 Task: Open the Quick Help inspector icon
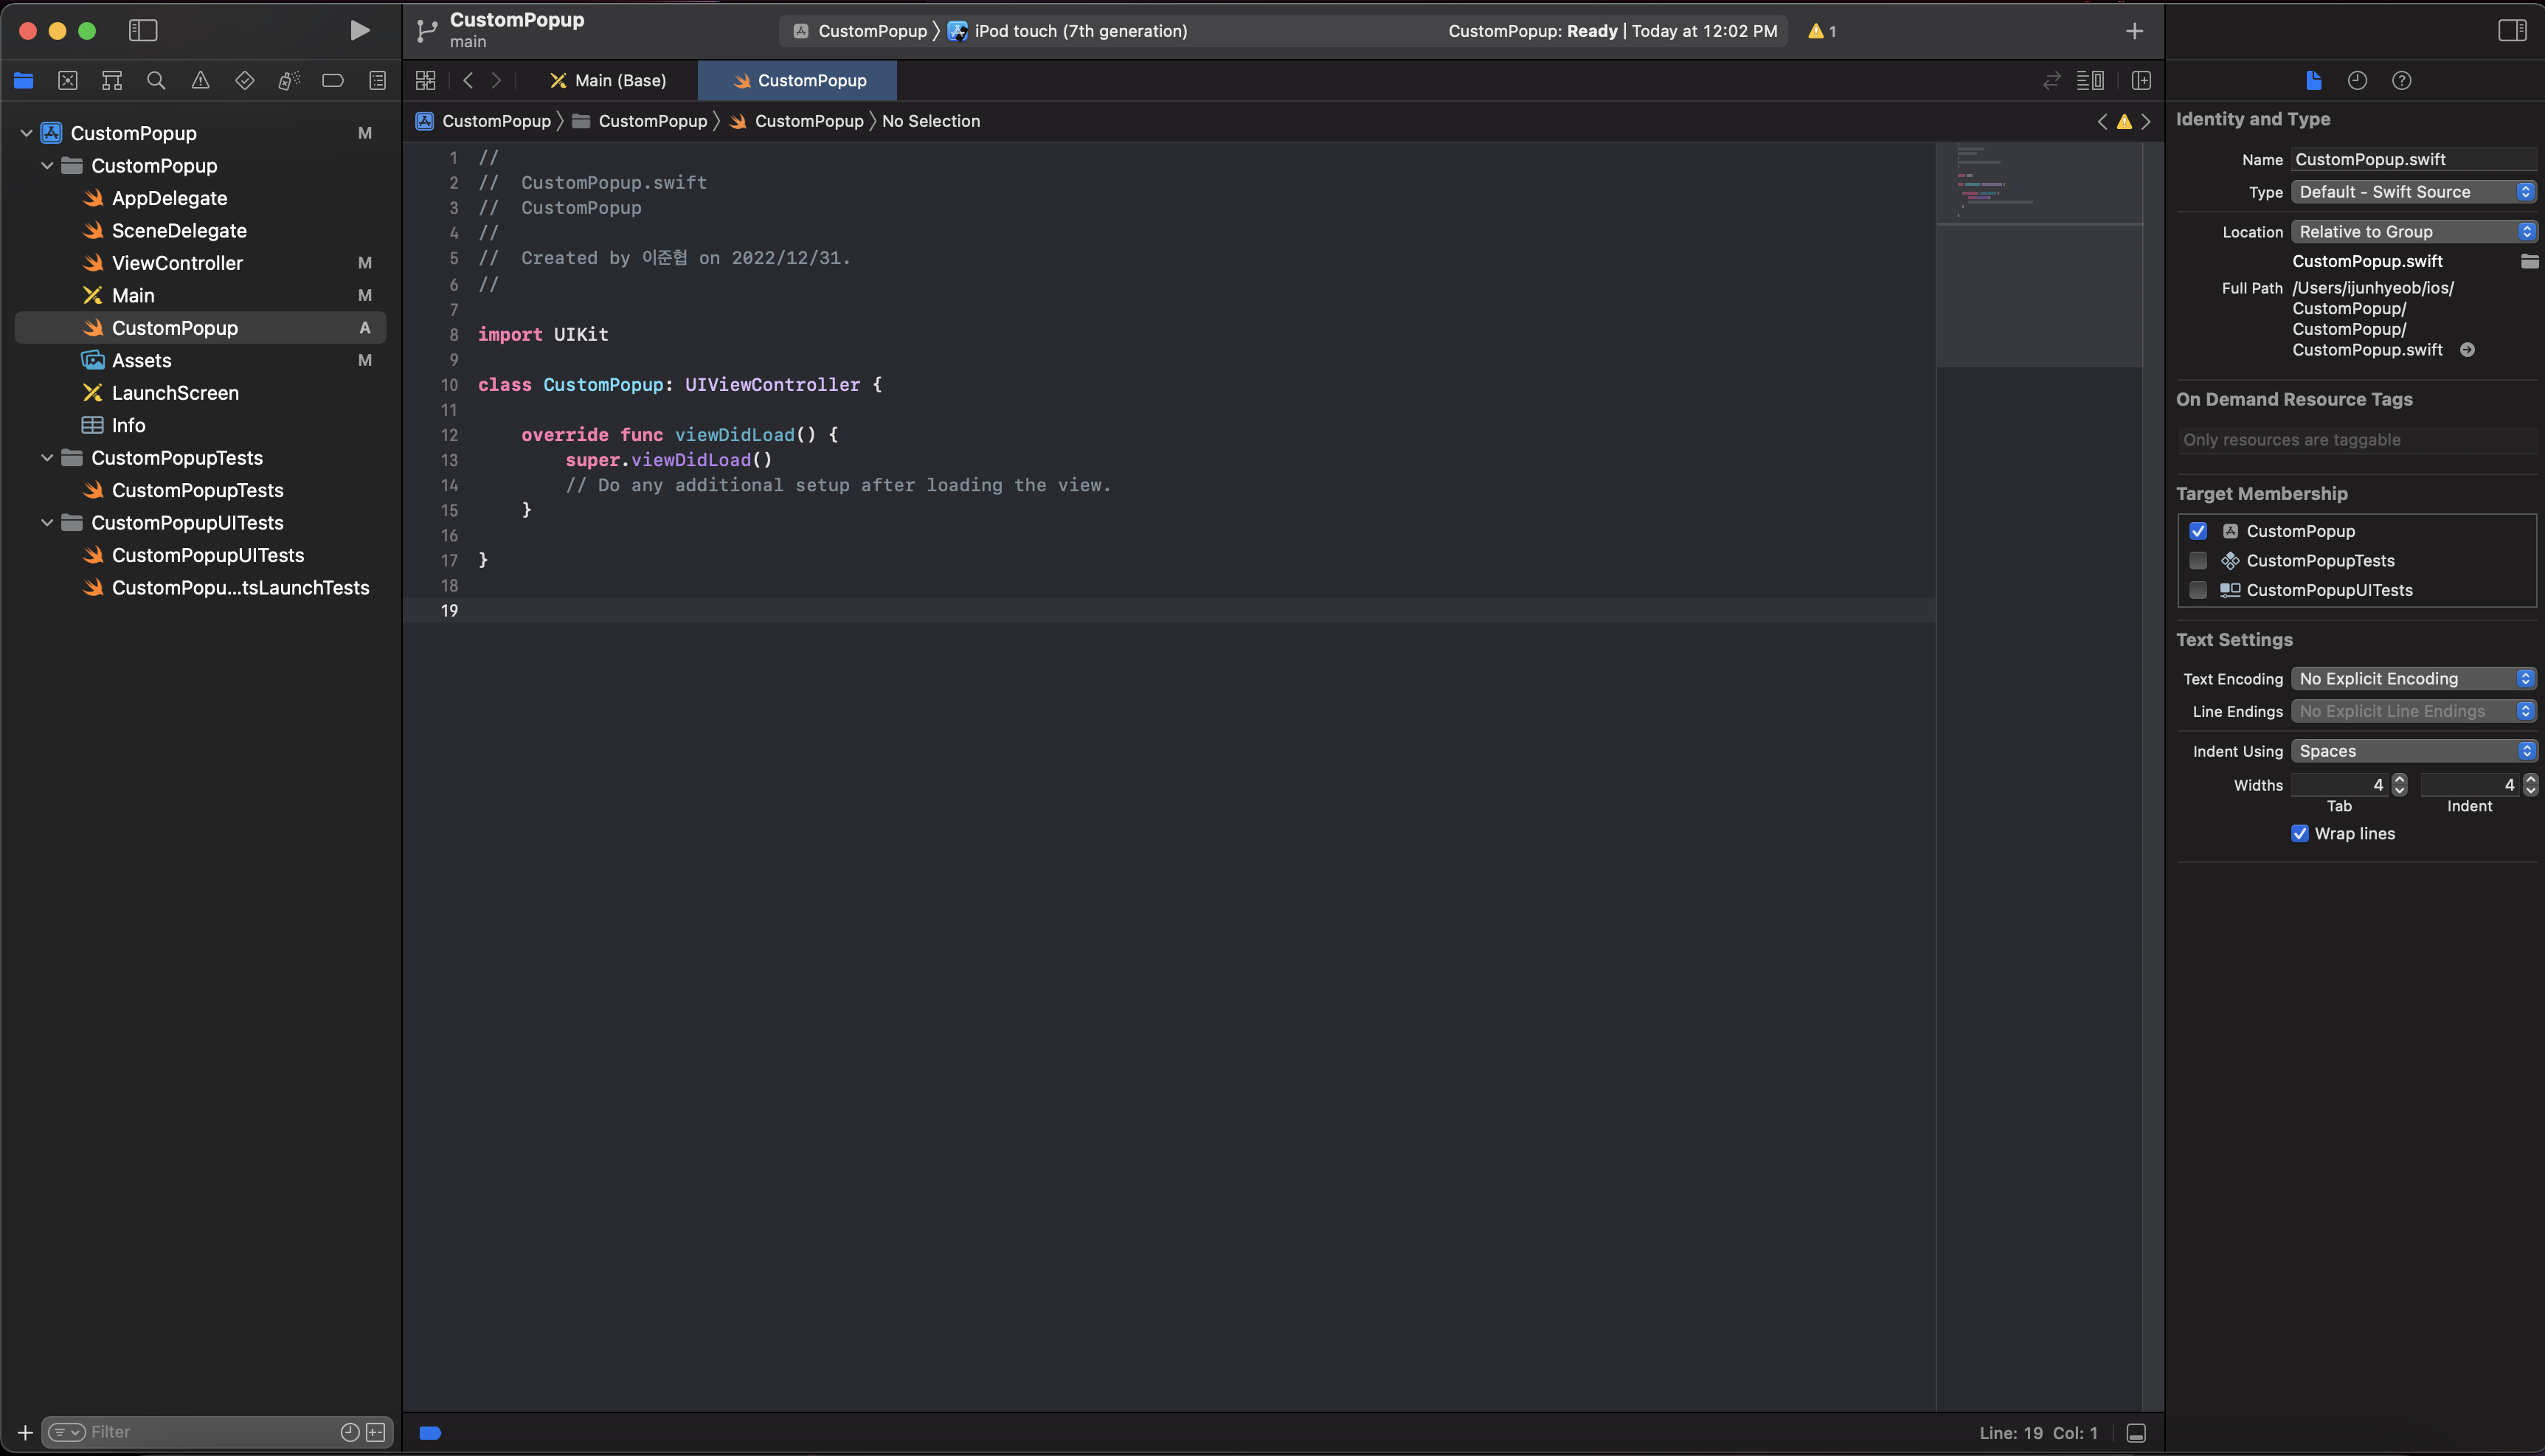tap(2401, 80)
